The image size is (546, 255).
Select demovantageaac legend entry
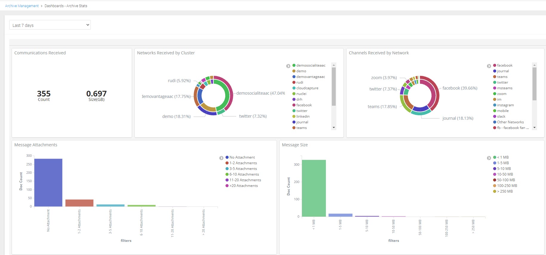309,77
